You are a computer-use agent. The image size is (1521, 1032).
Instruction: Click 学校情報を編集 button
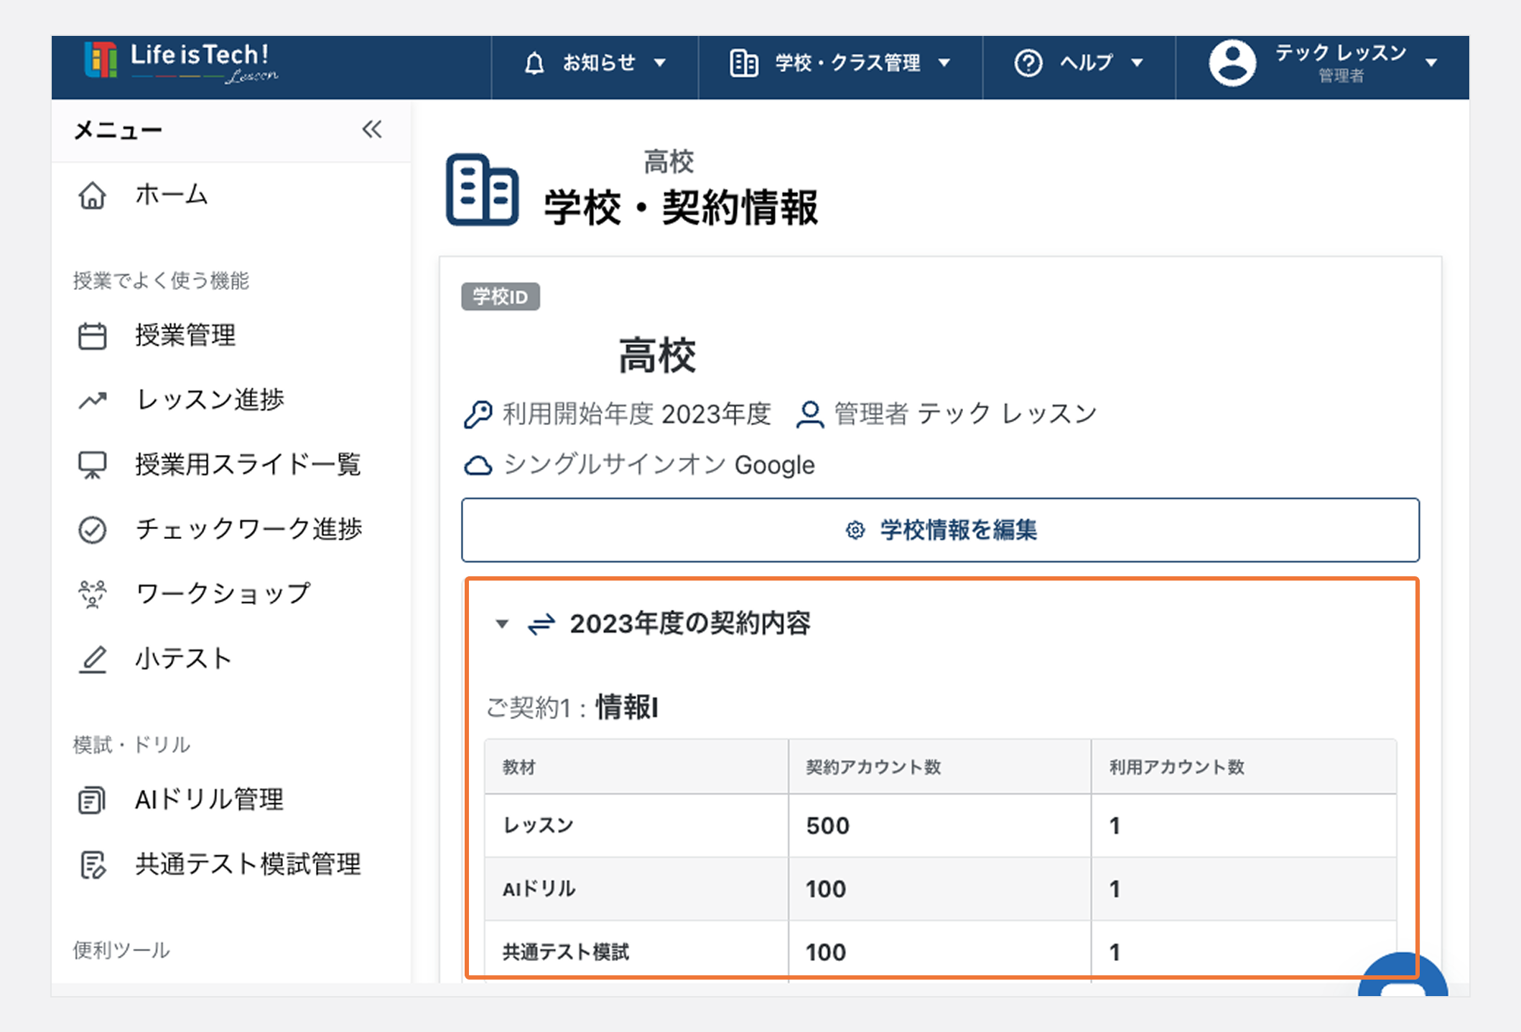[x=940, y=530]
